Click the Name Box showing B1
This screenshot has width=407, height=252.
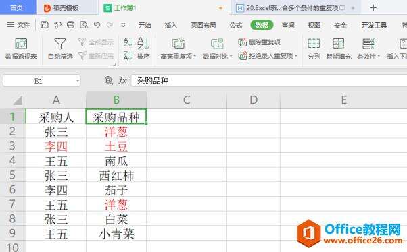[x=39, y=81]
